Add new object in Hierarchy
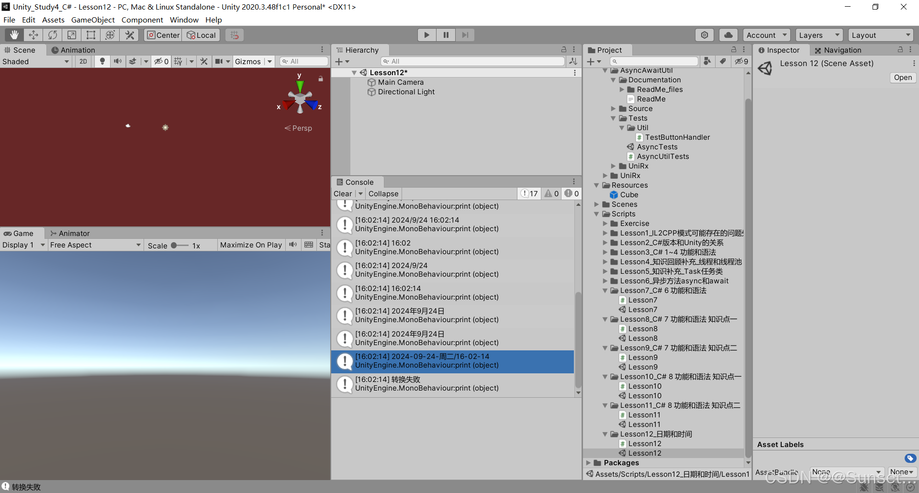The width and height of the screenshot is (919, 493). 342,61
